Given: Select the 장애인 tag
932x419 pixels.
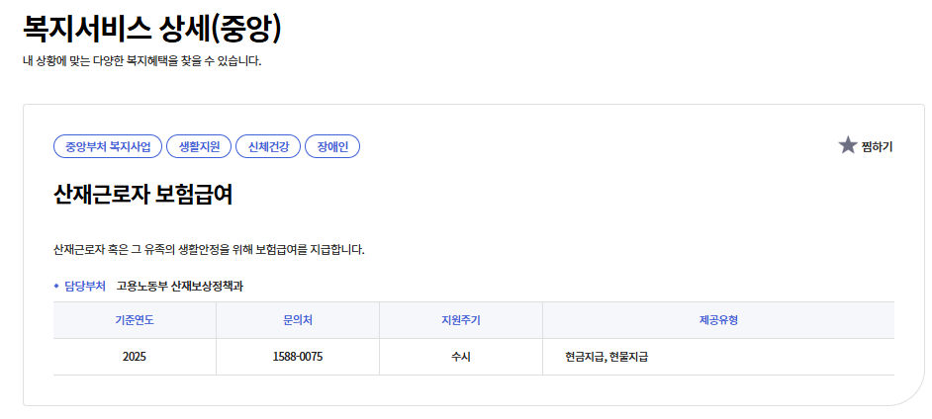Looking at the screenshot, I should tap(332, 147).
